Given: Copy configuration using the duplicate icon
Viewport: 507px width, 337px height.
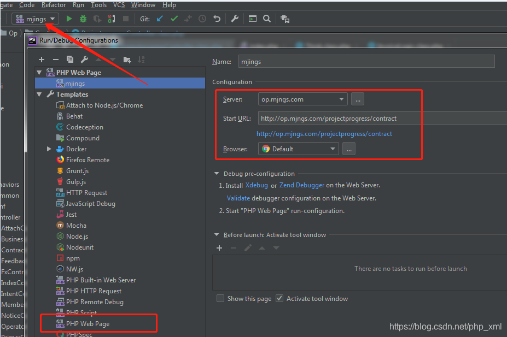Looking at the screenshot, I should point(70,60).
